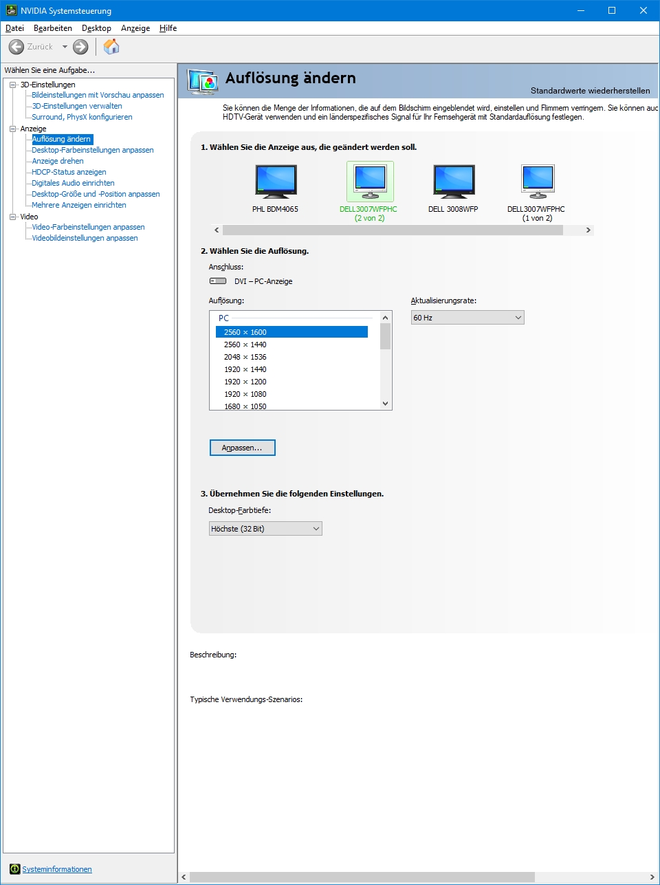This screenshot has width=660, height=885.
Task: Click resolution list scroll-down arrow
Action: click(385, 404)
